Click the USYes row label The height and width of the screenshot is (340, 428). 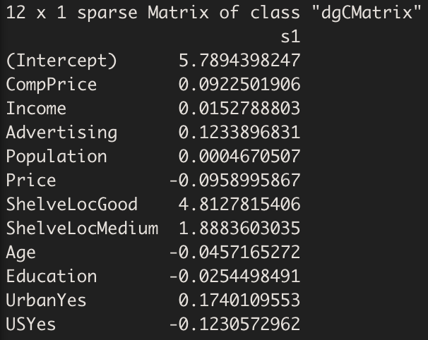point(31,324)
